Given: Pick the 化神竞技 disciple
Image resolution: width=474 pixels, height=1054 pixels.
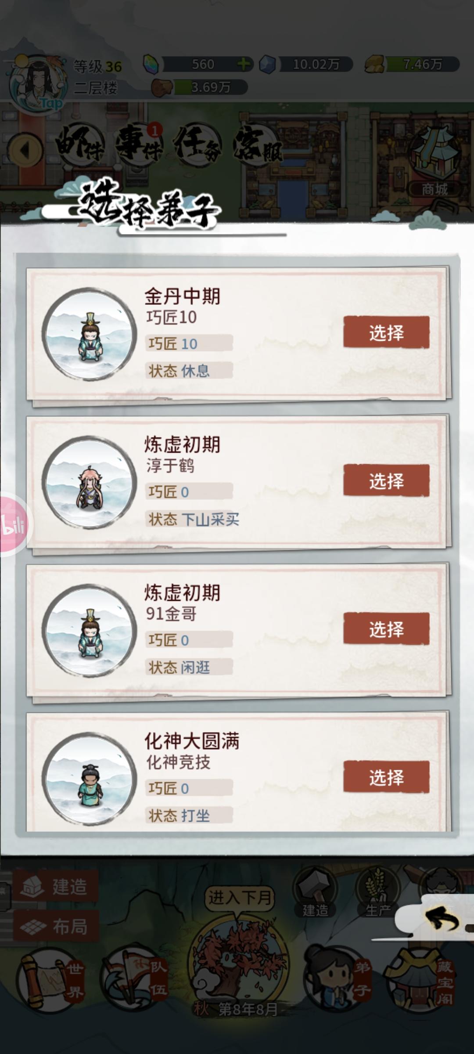Looking at the screenshot, I should 386,777.
